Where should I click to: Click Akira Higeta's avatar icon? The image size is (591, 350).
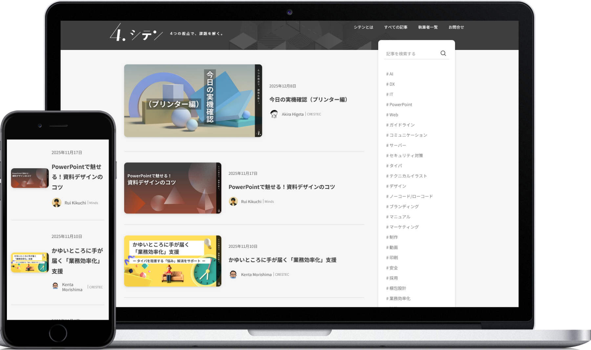[x=274, y=114]
